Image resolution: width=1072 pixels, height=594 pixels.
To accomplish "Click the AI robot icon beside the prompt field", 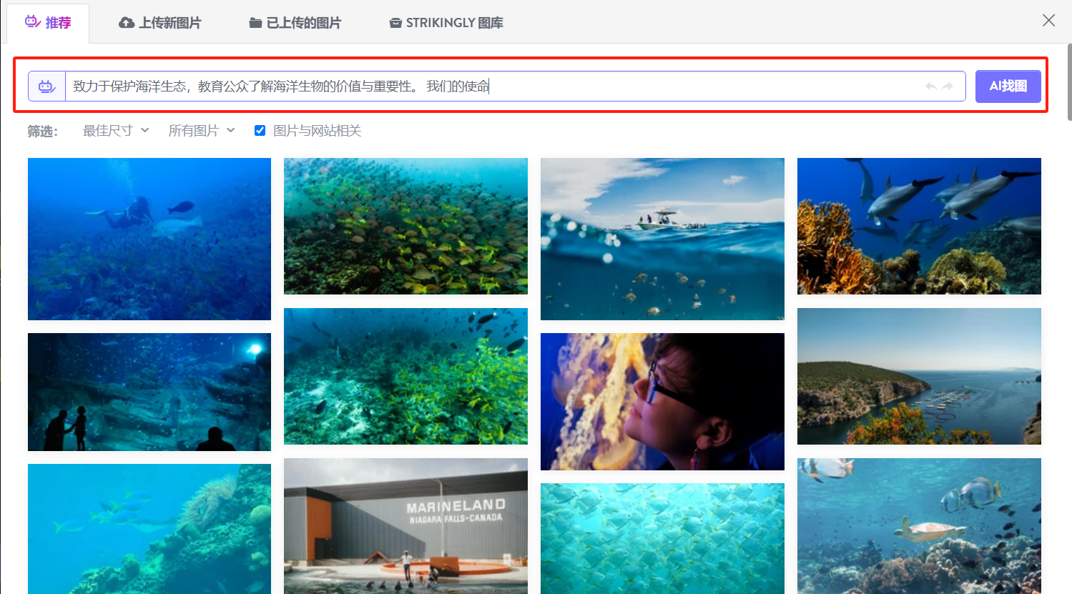I will 46,86.
